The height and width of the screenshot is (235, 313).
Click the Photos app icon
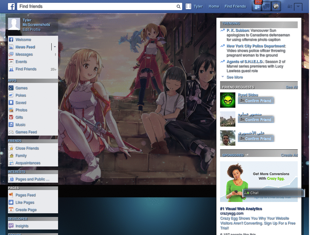(11, 110)
